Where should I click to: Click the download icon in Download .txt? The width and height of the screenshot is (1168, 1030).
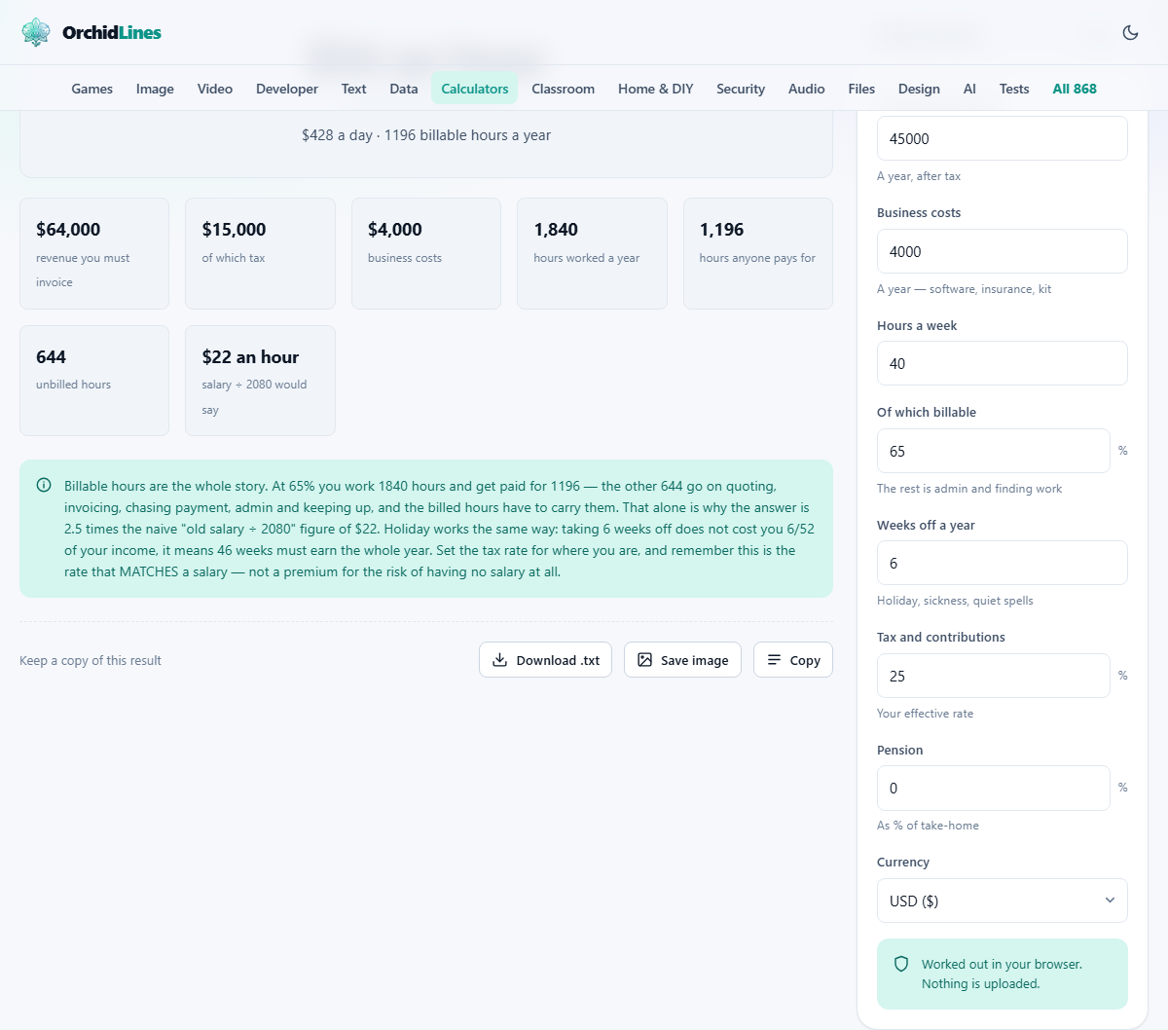point(499,660)
